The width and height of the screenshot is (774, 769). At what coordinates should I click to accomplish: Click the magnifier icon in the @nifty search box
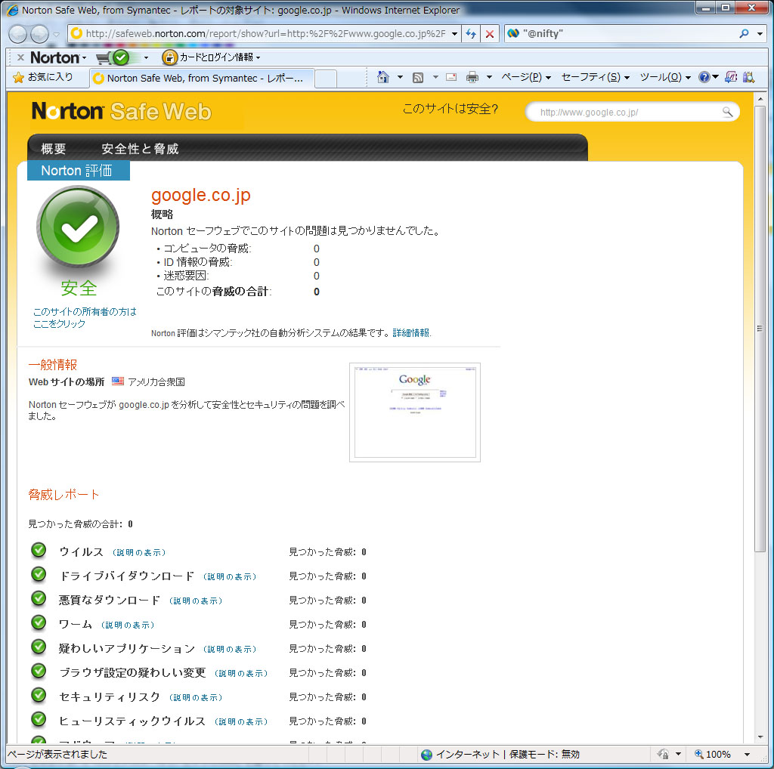click(744, 33)
